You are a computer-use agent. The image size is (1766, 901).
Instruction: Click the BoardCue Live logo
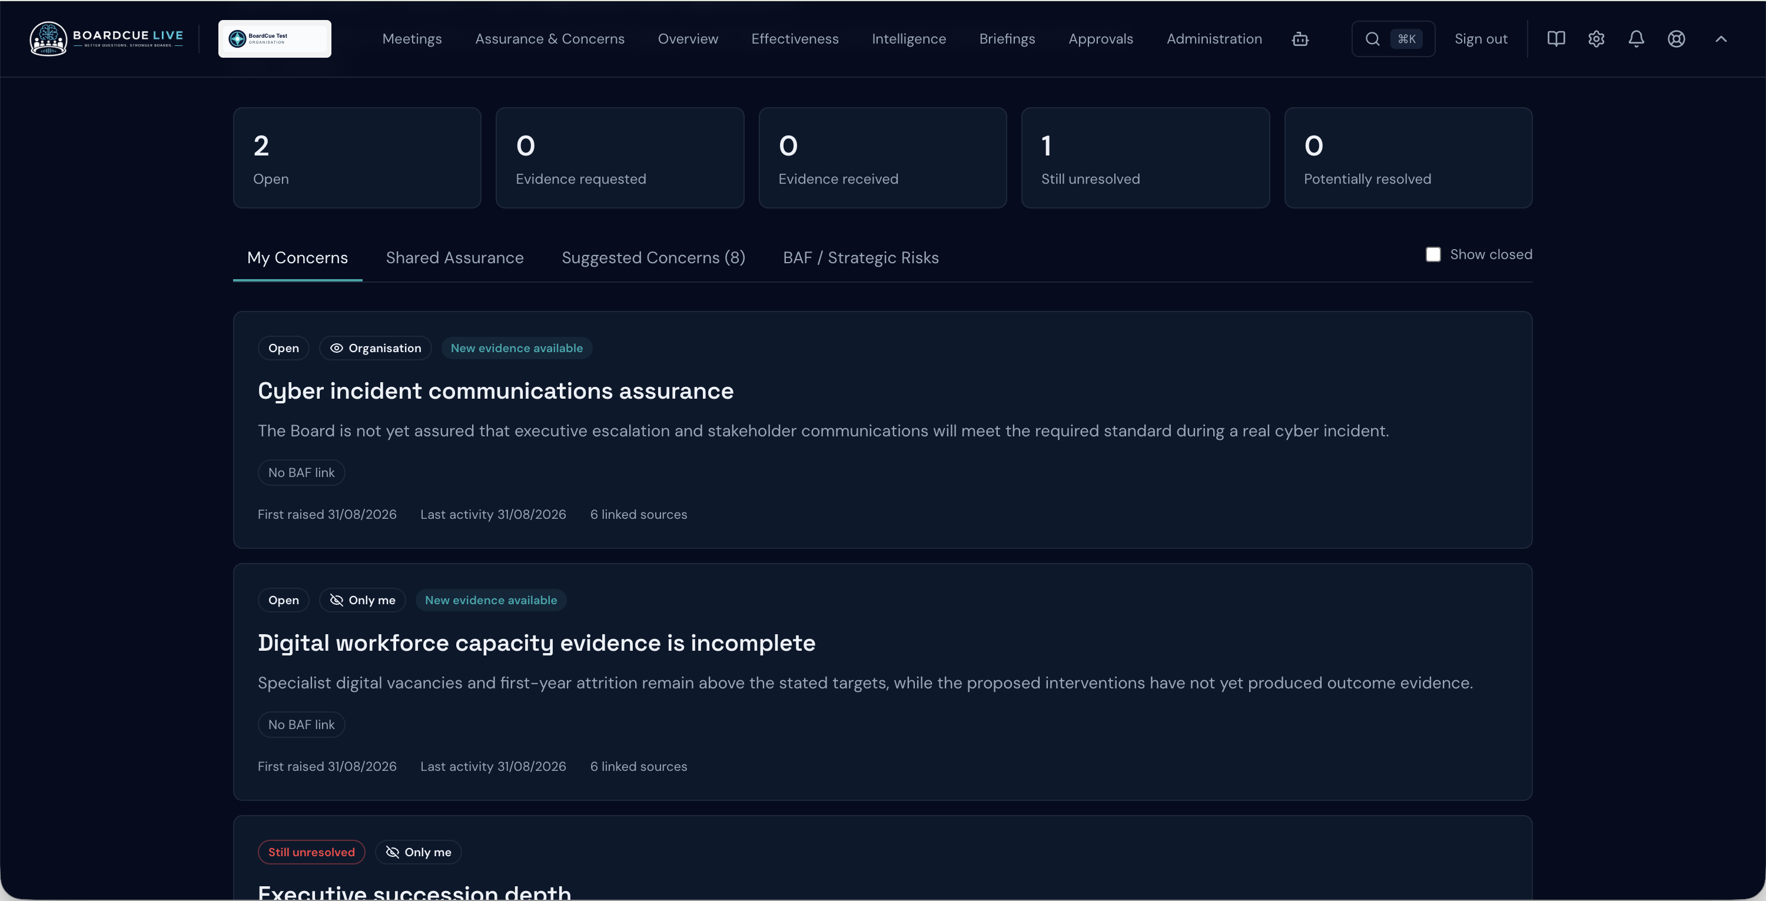[107, 38]
